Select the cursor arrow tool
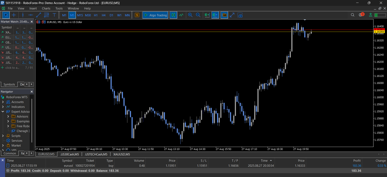This screenshot has width=387, height=177. pos(6,15)
